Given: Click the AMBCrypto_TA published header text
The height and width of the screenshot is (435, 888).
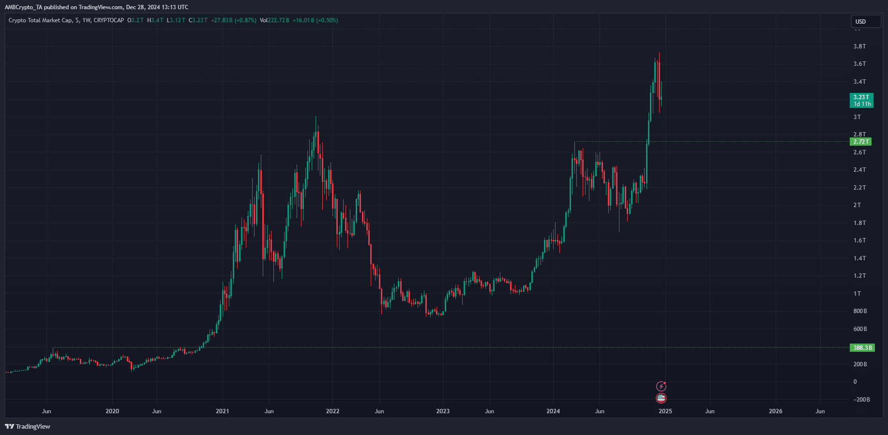Looking at the screenshot, I should point(96,7).
